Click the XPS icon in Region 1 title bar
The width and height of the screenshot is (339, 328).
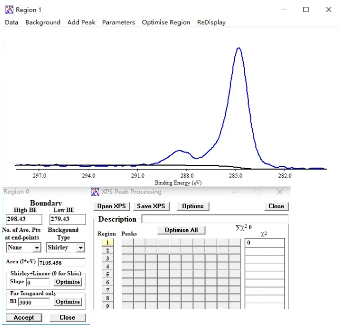pos(8,9)
